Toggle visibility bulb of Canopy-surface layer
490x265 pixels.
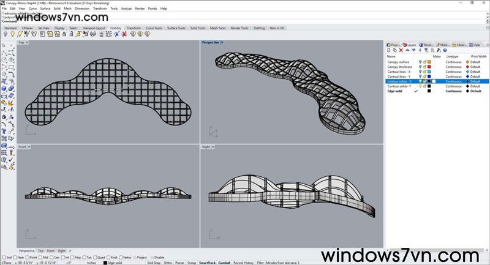pyautogui.click(x=420, y=62)
